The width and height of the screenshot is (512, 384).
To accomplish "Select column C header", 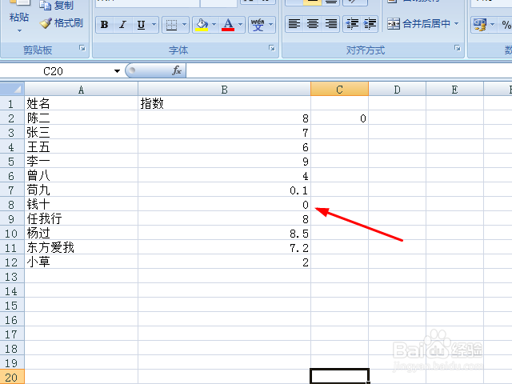I will [x=339, y=90].
